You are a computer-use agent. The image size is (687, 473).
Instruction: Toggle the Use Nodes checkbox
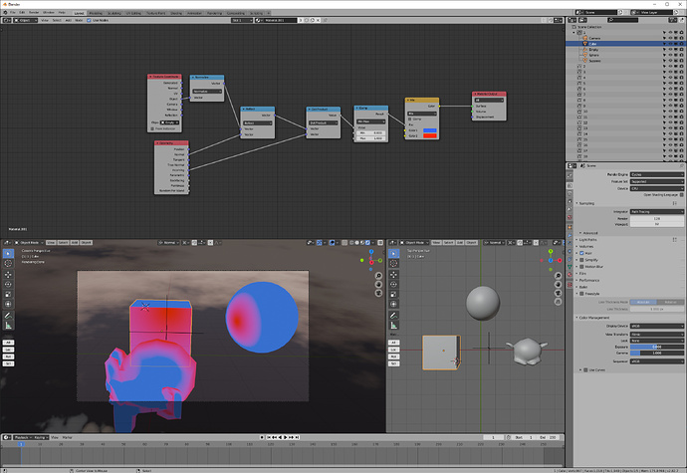point(89,20)
